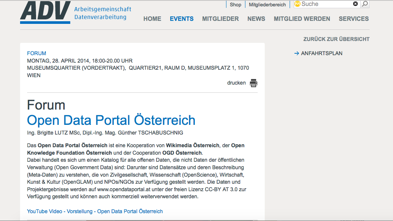Go to the MITGLIEDER menu item
This screenshot has width=393, height=221.
(x=220, y=19)
